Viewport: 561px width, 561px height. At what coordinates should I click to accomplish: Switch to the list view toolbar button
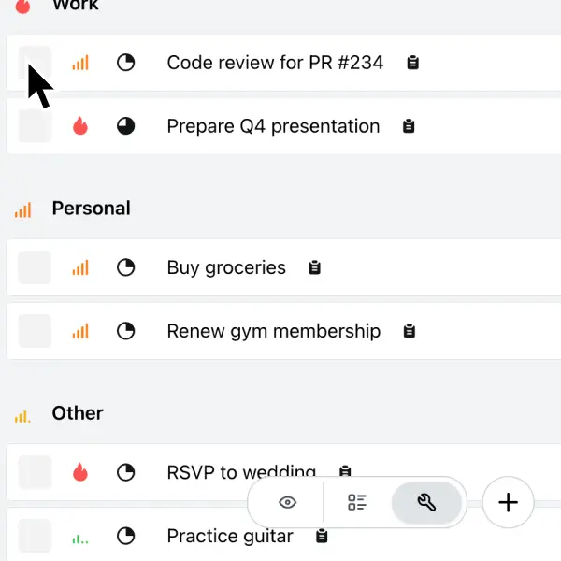coord(357,503)
